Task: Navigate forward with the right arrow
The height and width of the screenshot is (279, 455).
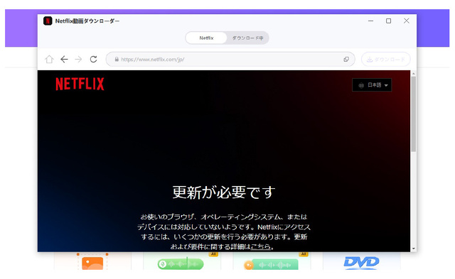Action: 78,60
